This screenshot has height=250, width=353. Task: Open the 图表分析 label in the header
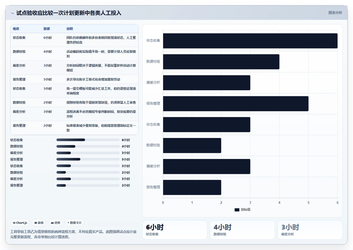coord(335,13)
